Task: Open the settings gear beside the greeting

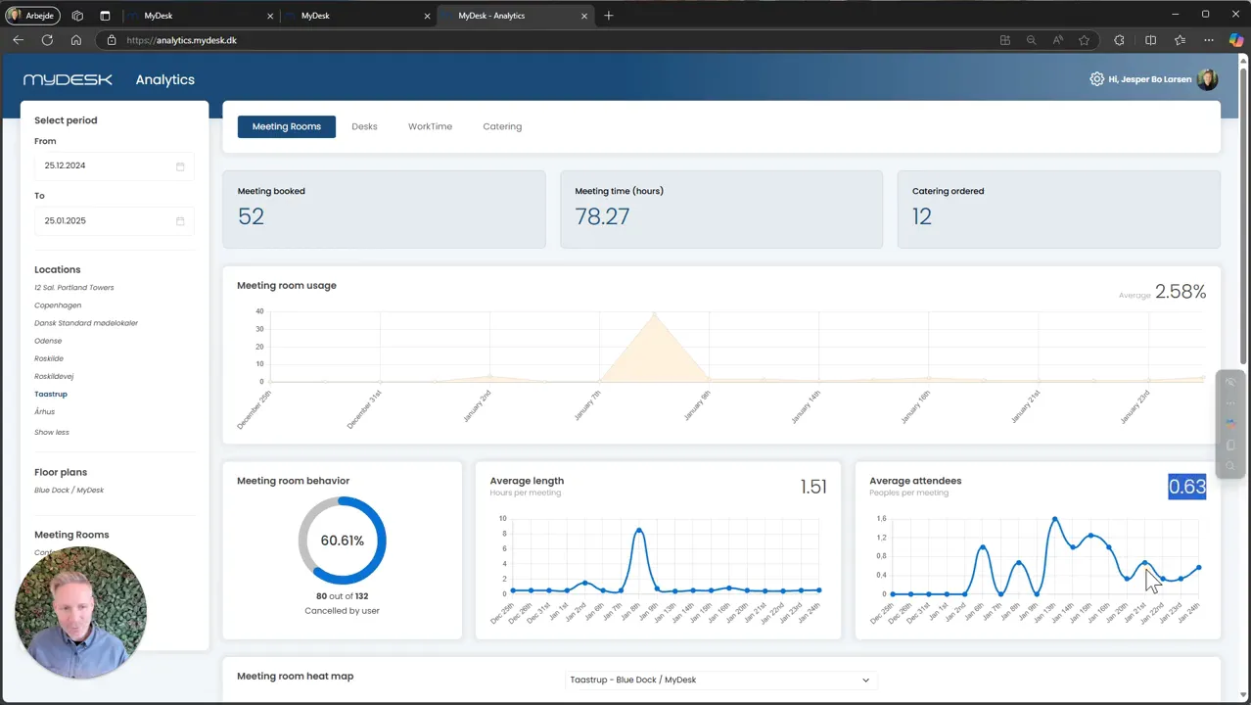Action: tap(1096, 79)
